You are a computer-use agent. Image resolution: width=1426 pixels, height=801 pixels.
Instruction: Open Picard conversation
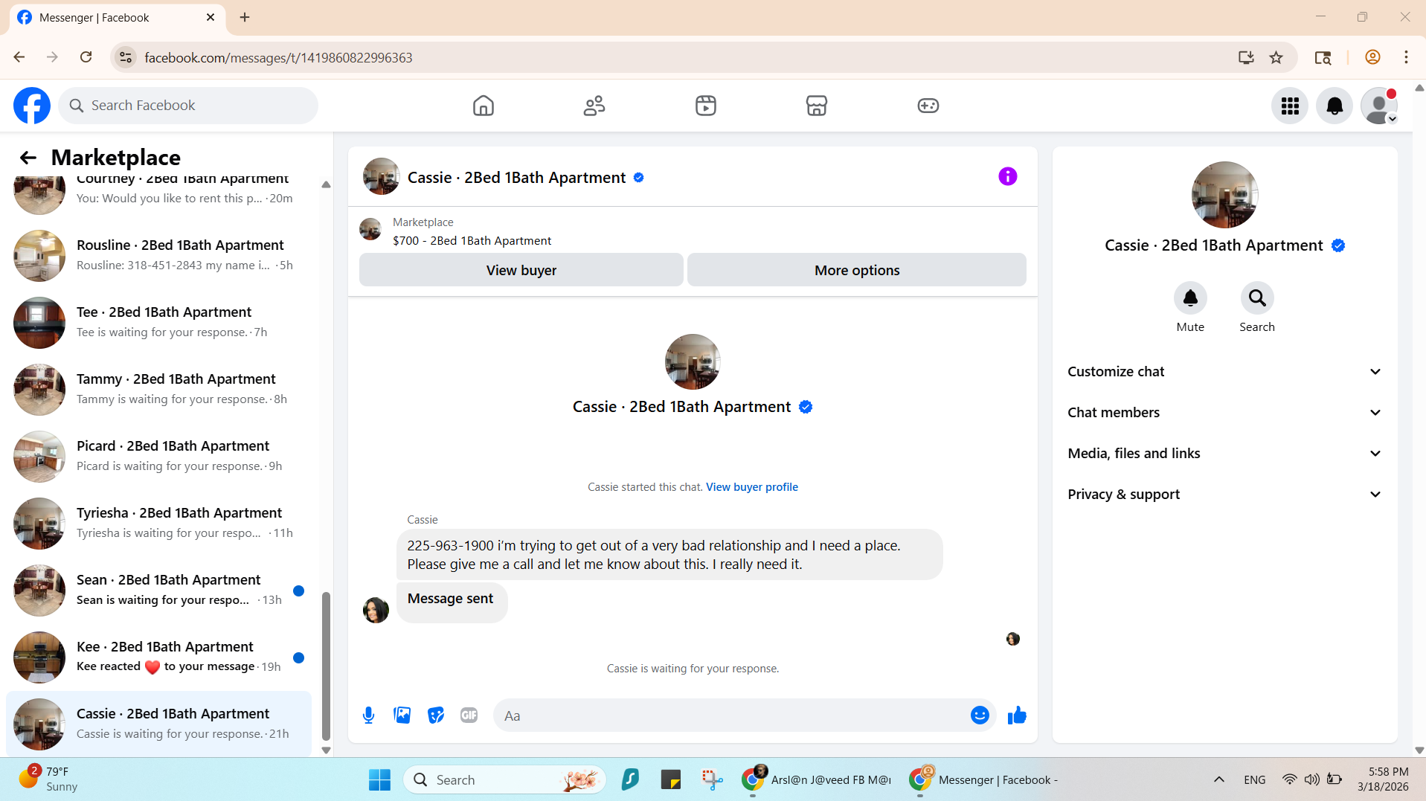[x=159, y=456]
